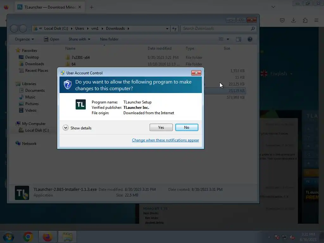Viewport: 324px width, 243px height.
Task: Click the TLauncher installer thumbnail in details pane
Action: pos(22,193)
